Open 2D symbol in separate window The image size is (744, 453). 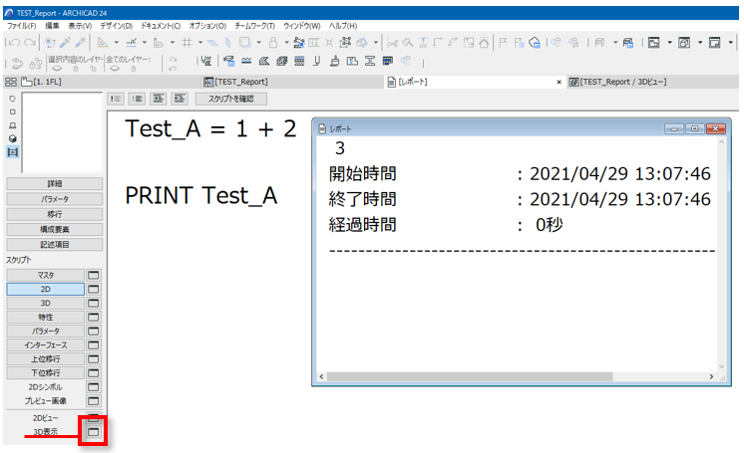point(94,387)
